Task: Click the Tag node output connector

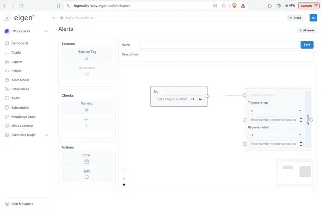Action: pos(207,96)
